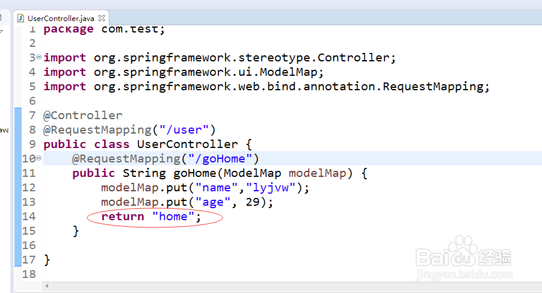
Task: Close the UserController.java editor tab
Action: (101, 19)
